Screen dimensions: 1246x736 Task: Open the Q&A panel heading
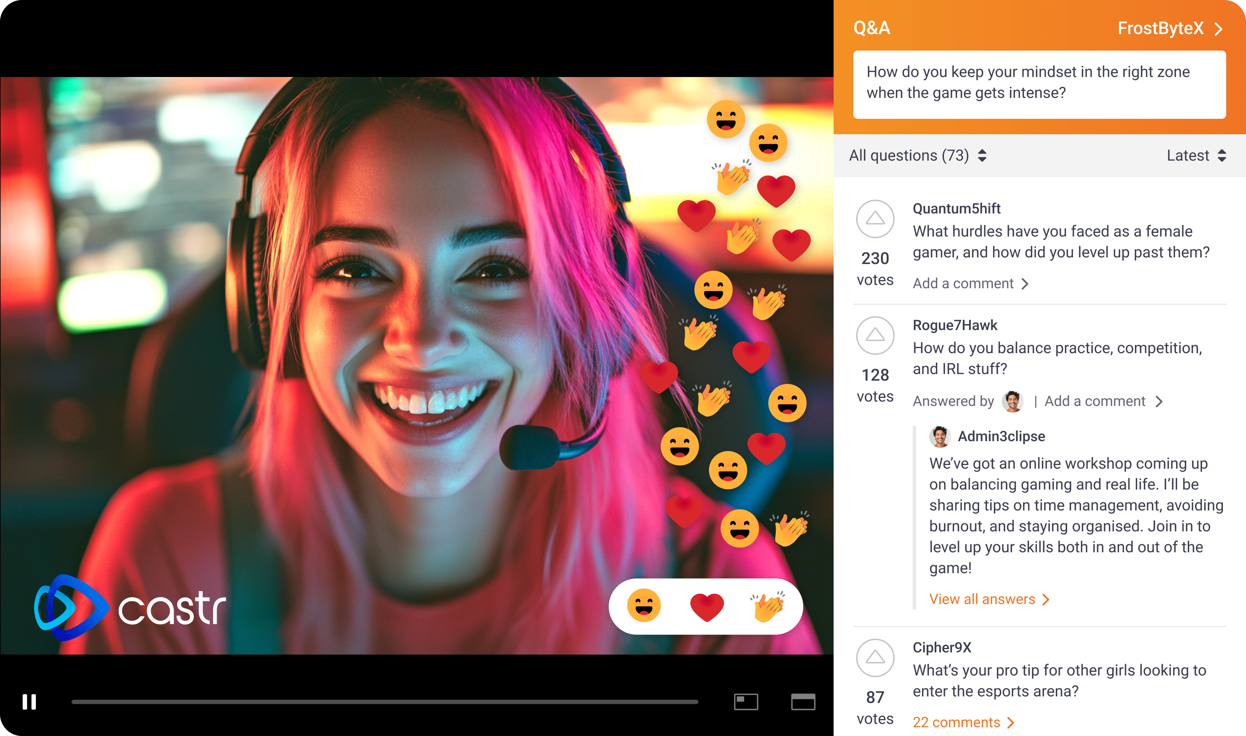click(x=872, y=28)
